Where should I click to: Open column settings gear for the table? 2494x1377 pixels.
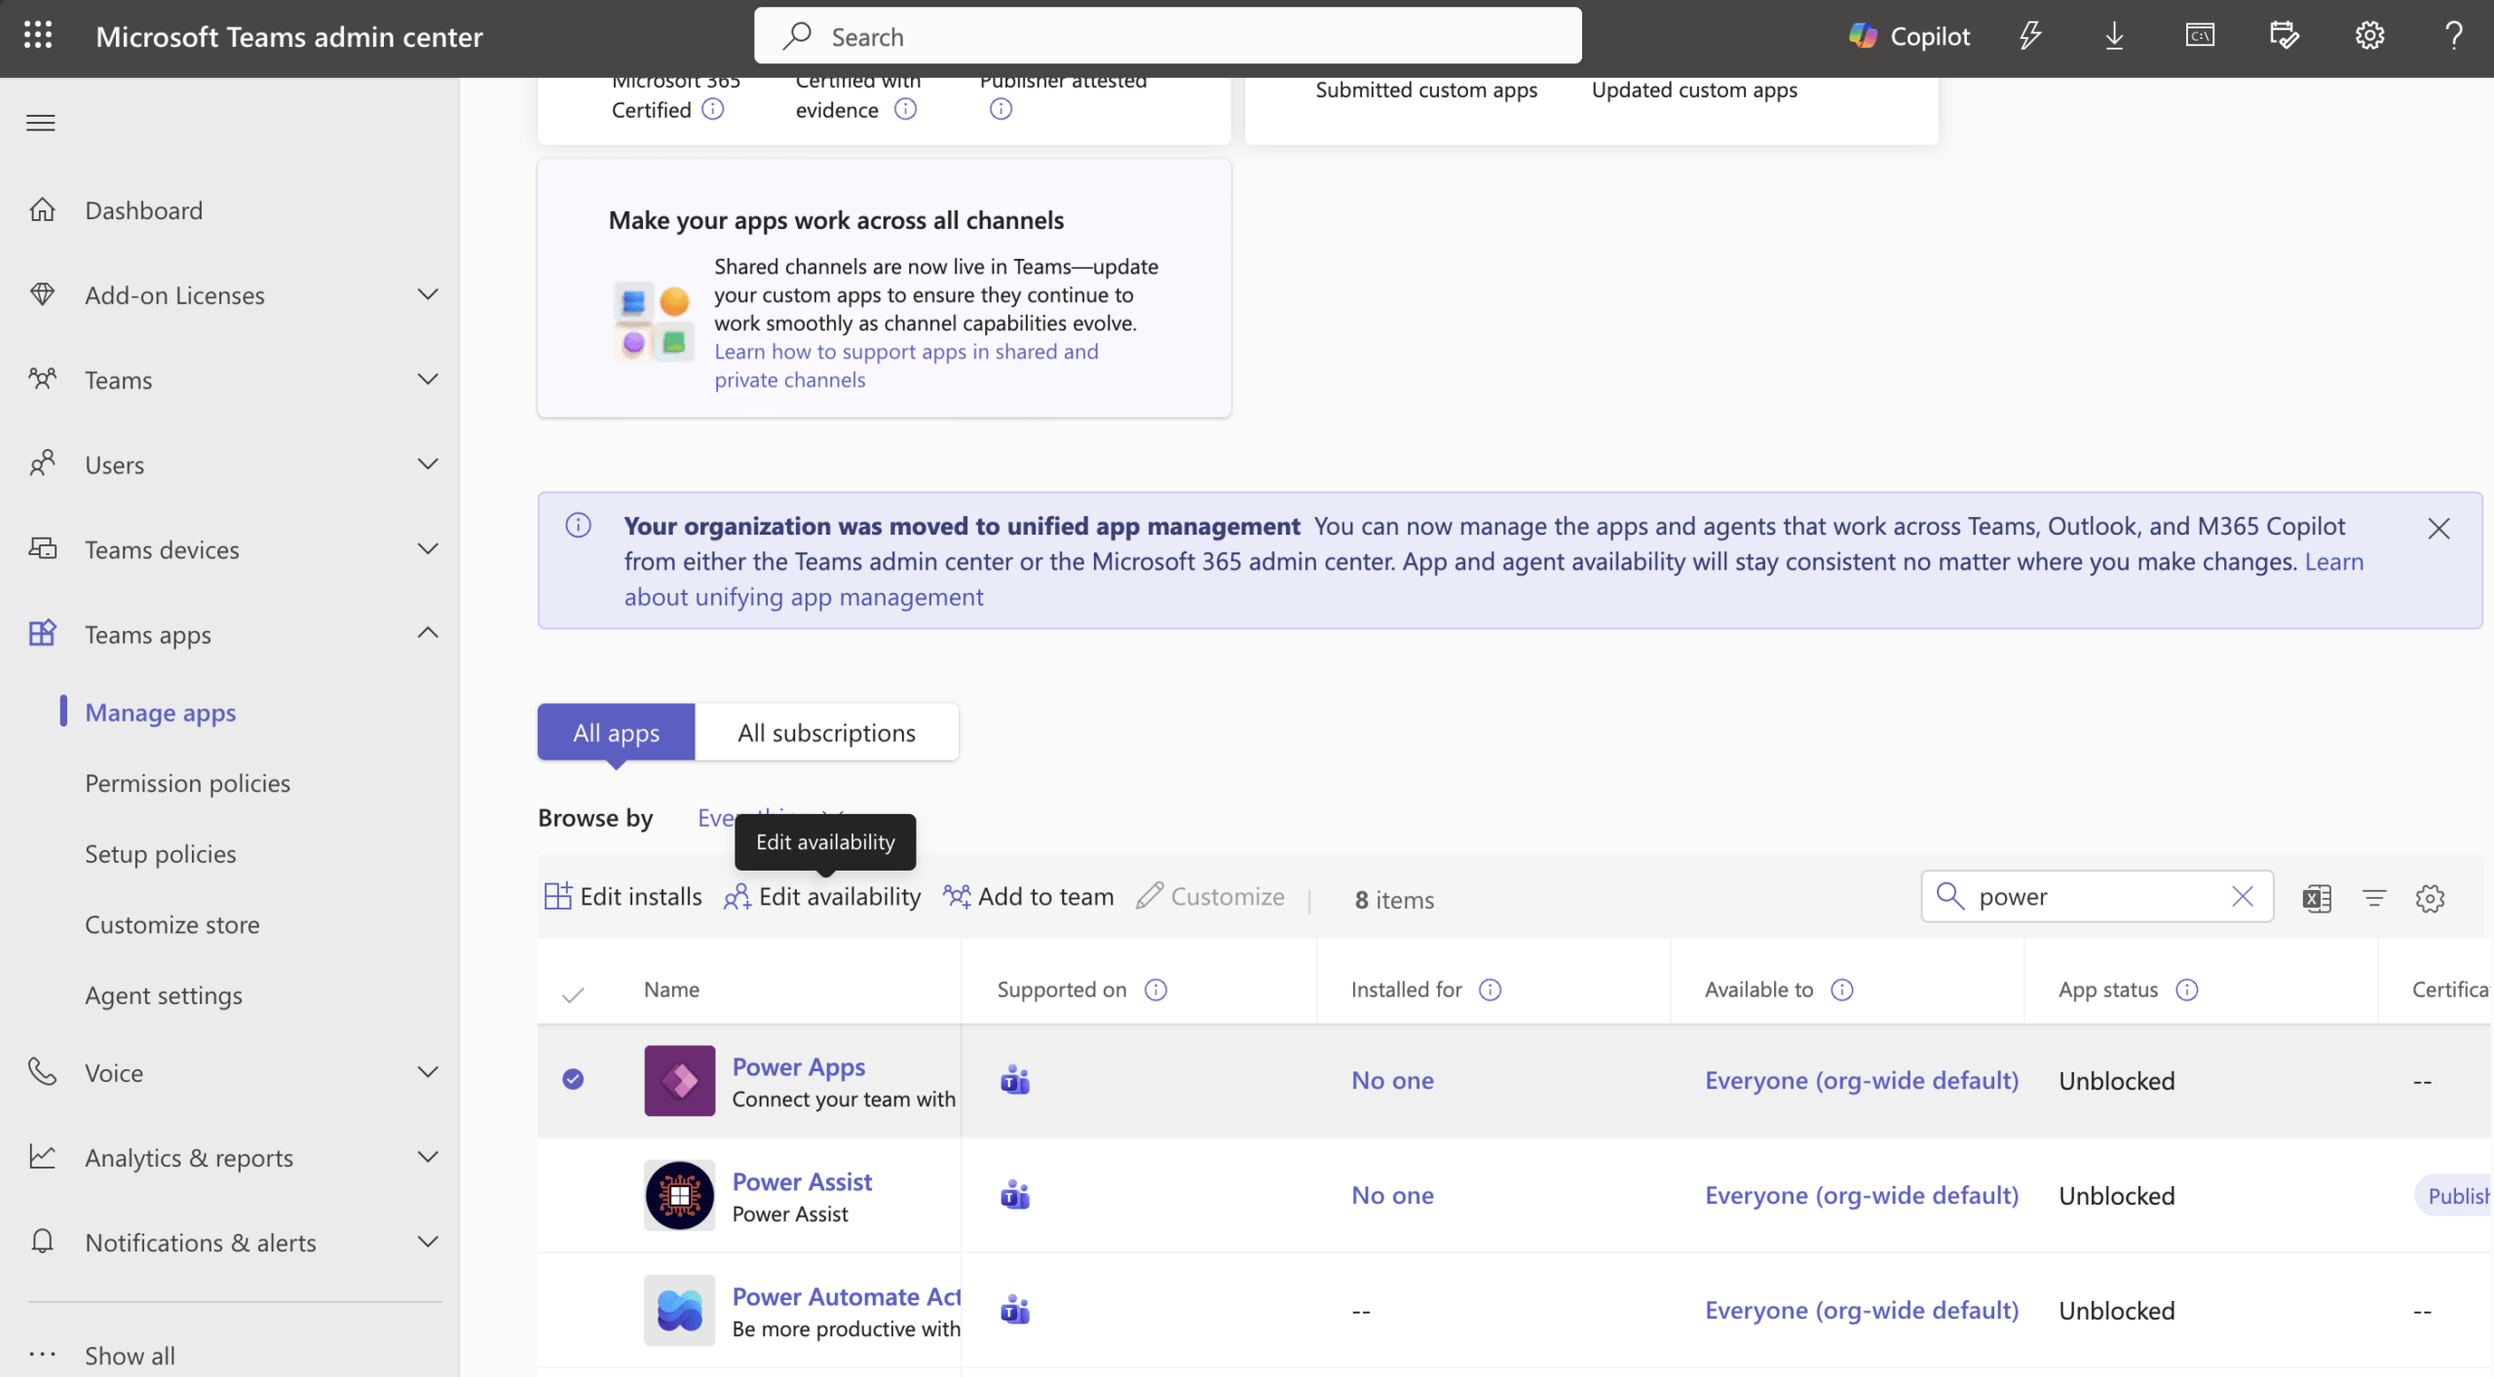click(2430, 897)
